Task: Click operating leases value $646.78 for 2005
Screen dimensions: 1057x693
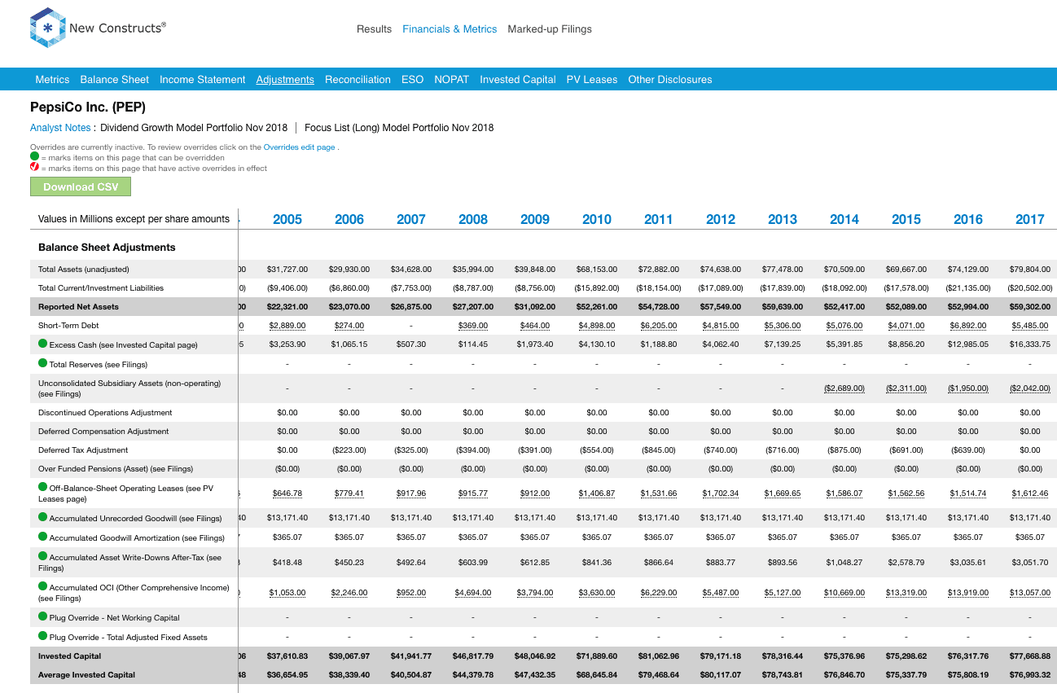Action: pos(287,493)
